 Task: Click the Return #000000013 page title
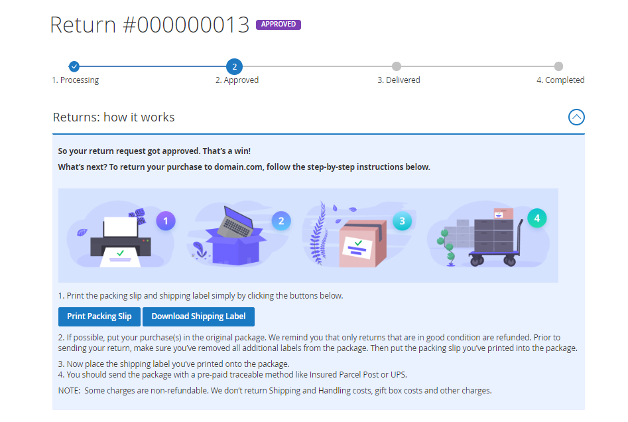(149, 25)
